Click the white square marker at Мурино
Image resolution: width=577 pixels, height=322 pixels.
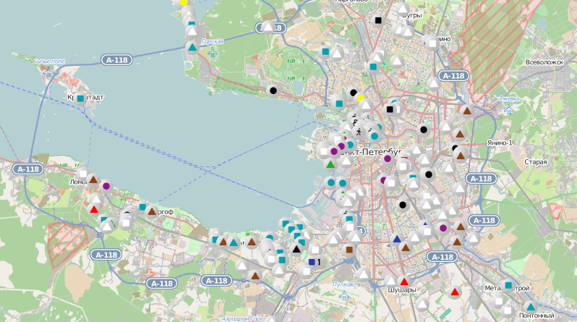(432, 44)
